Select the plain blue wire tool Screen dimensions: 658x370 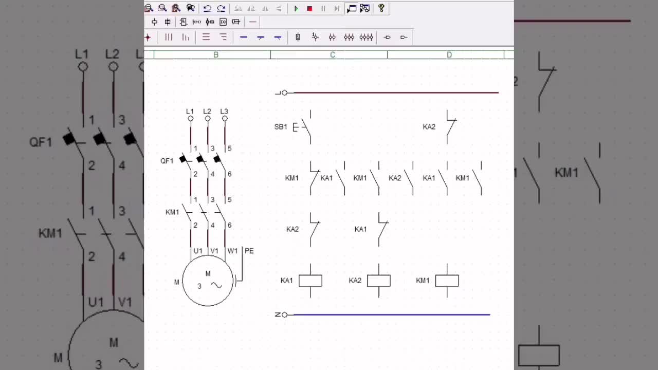point(244,37)
